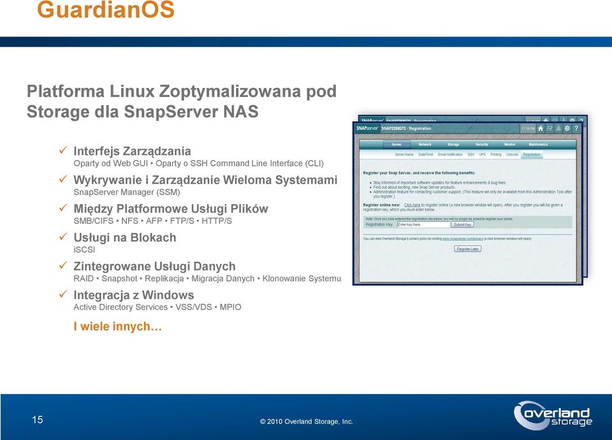Open the snapserver.com privacy link
This screenshot has height=440, width=612.
[463, 238]
